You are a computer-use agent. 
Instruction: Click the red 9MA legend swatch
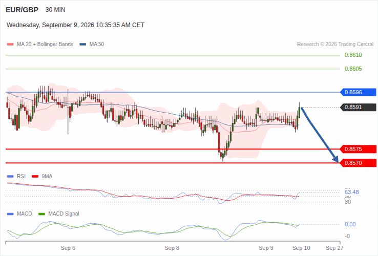pos(35,177)
